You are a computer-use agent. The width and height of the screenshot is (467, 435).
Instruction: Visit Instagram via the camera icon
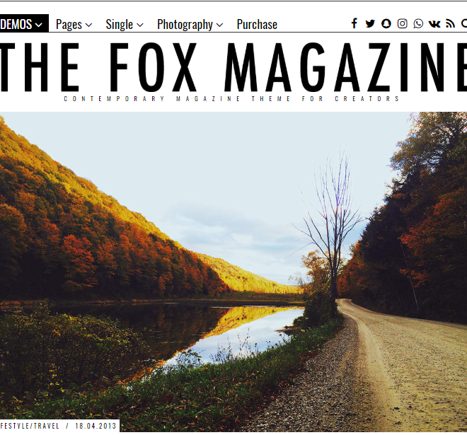[x=402, y=23]
